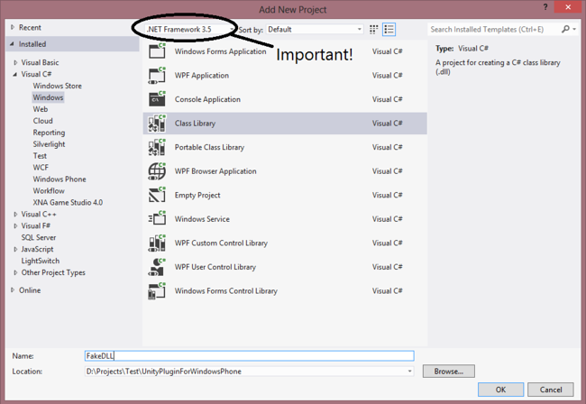Select the Workflow category
Viewport: 586px width, 404px height.
[49, 190]
